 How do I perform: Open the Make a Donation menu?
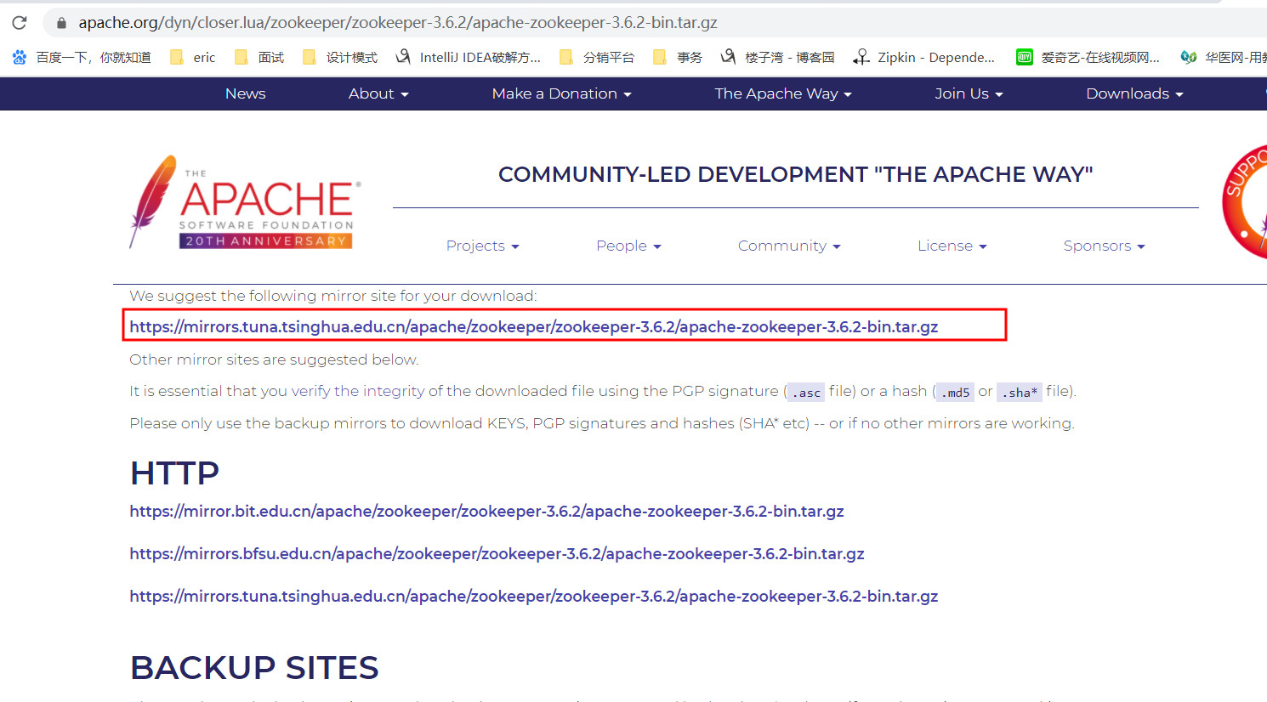pyautogui.click(x=562, y=93)
